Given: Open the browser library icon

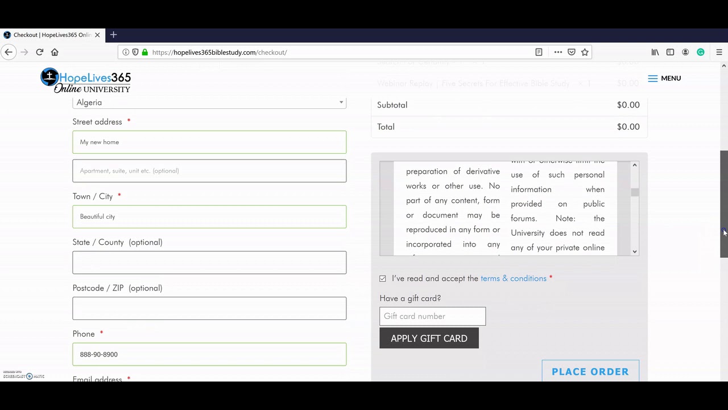Looking at the screenshot, I should [x=655, y=52].
